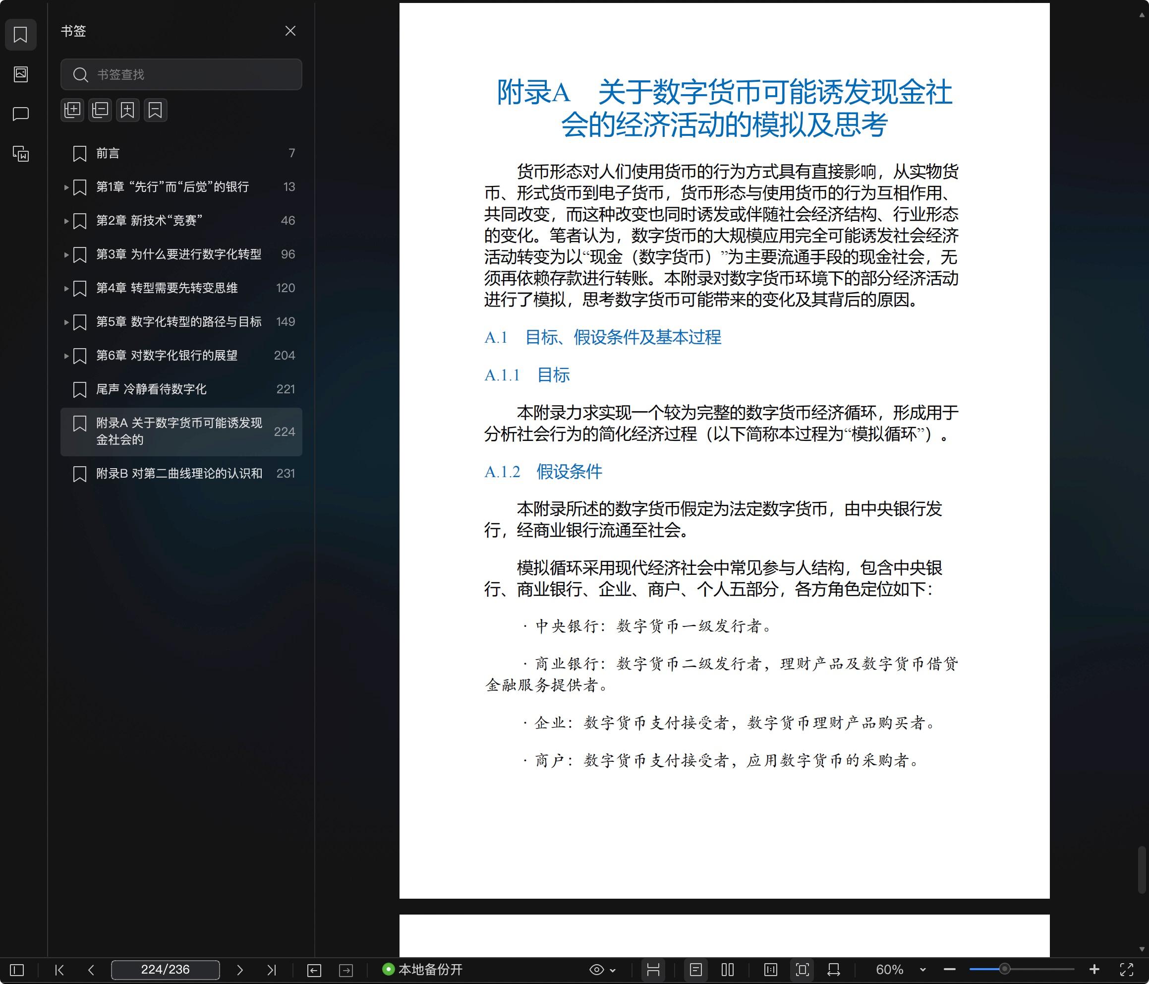Viewport: 1149px width, 984px height.
Task: Open the 尾声 冷静看待数字化 bookmark
Action: coord(181,389)
